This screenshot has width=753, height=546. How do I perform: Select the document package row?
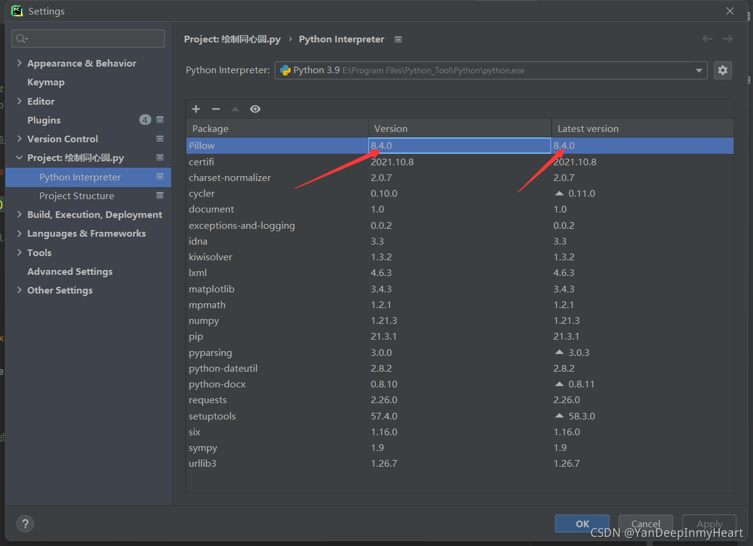coord(460,209)
